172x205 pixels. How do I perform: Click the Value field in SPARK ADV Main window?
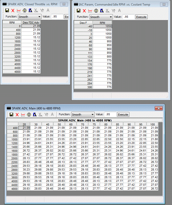(110, 115)
